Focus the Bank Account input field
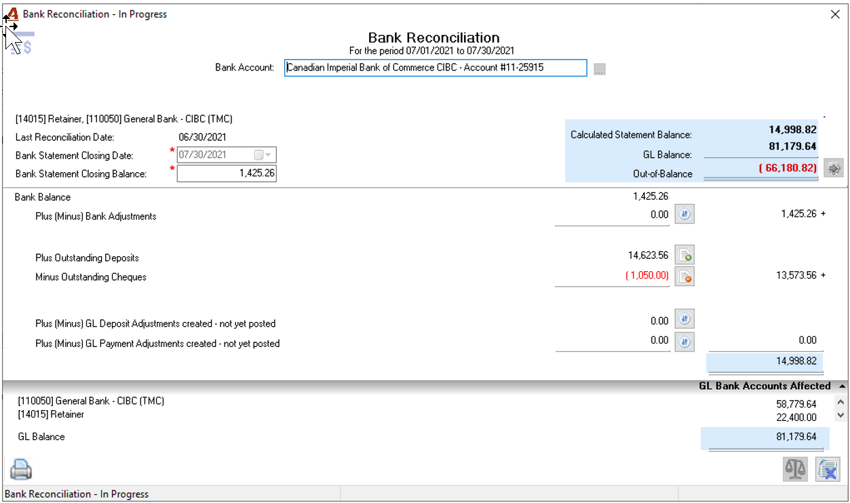Viewport: 850px width, 503px height. 436,68
